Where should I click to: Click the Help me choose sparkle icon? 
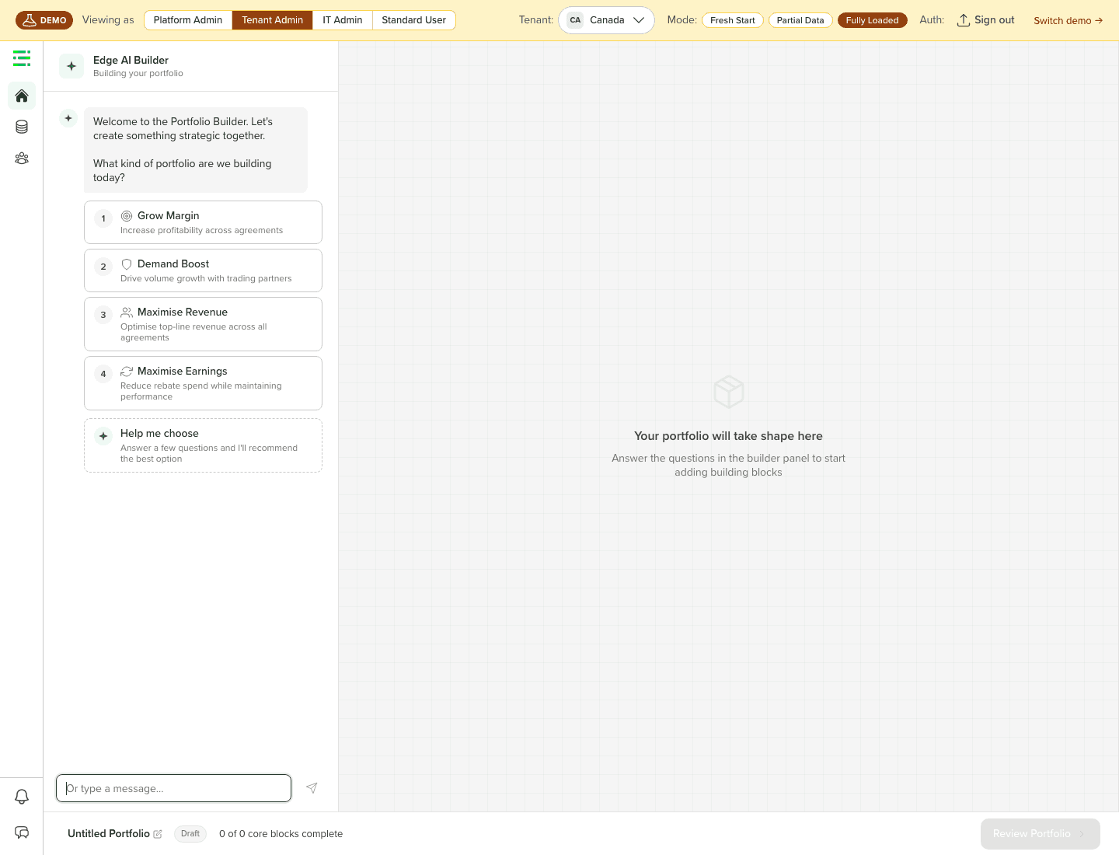tap(103, 436)
